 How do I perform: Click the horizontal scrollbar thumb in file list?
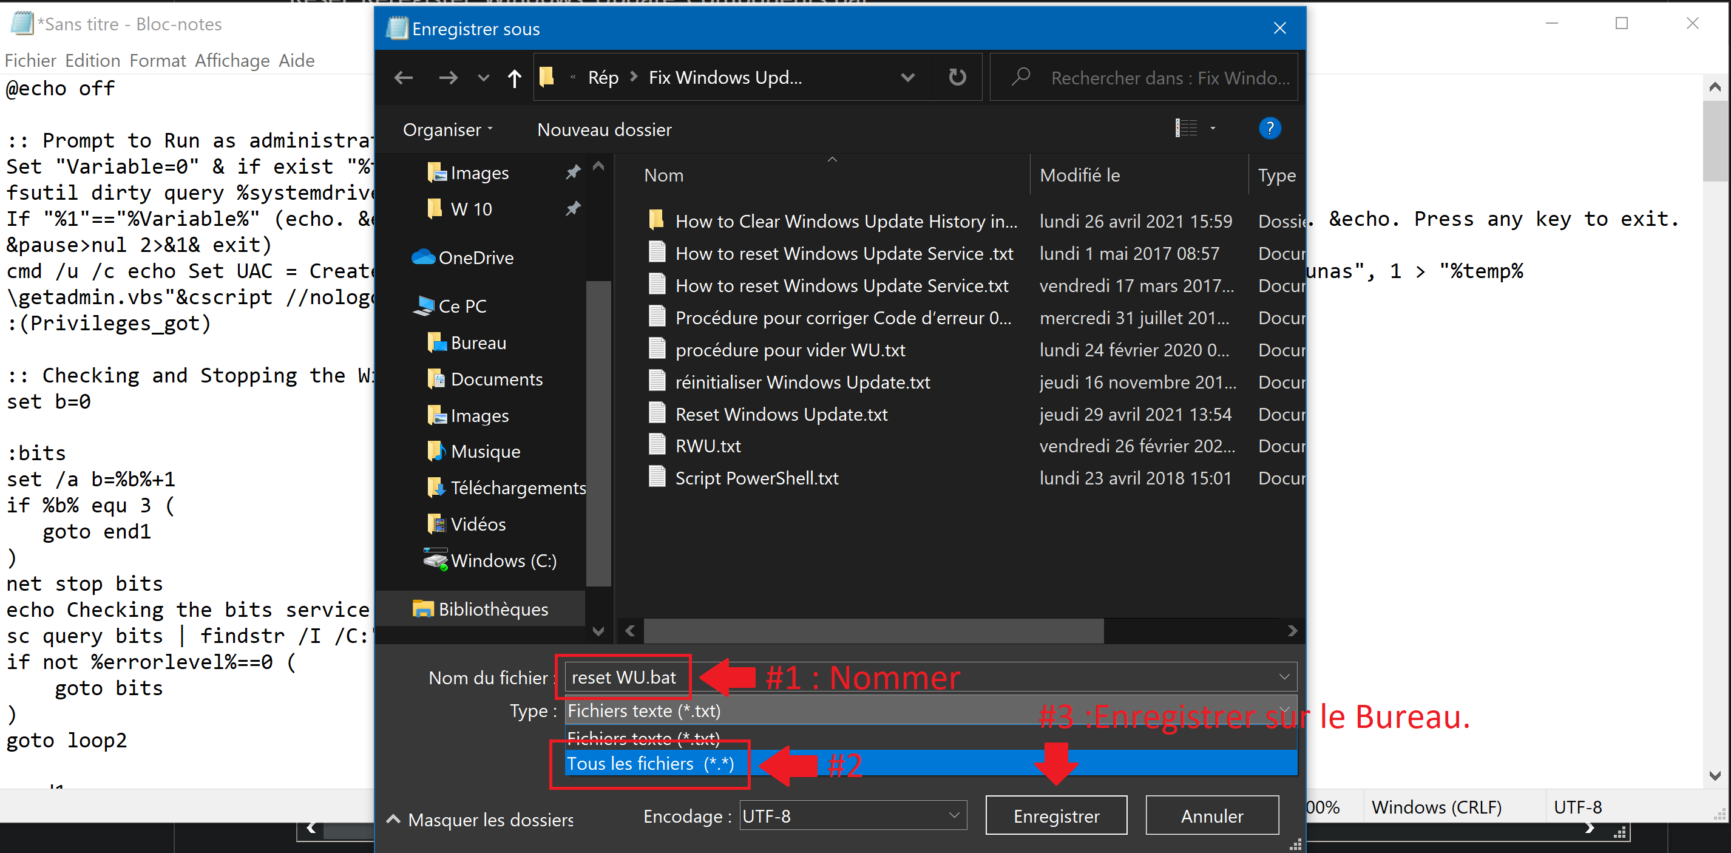click(873, 631)
